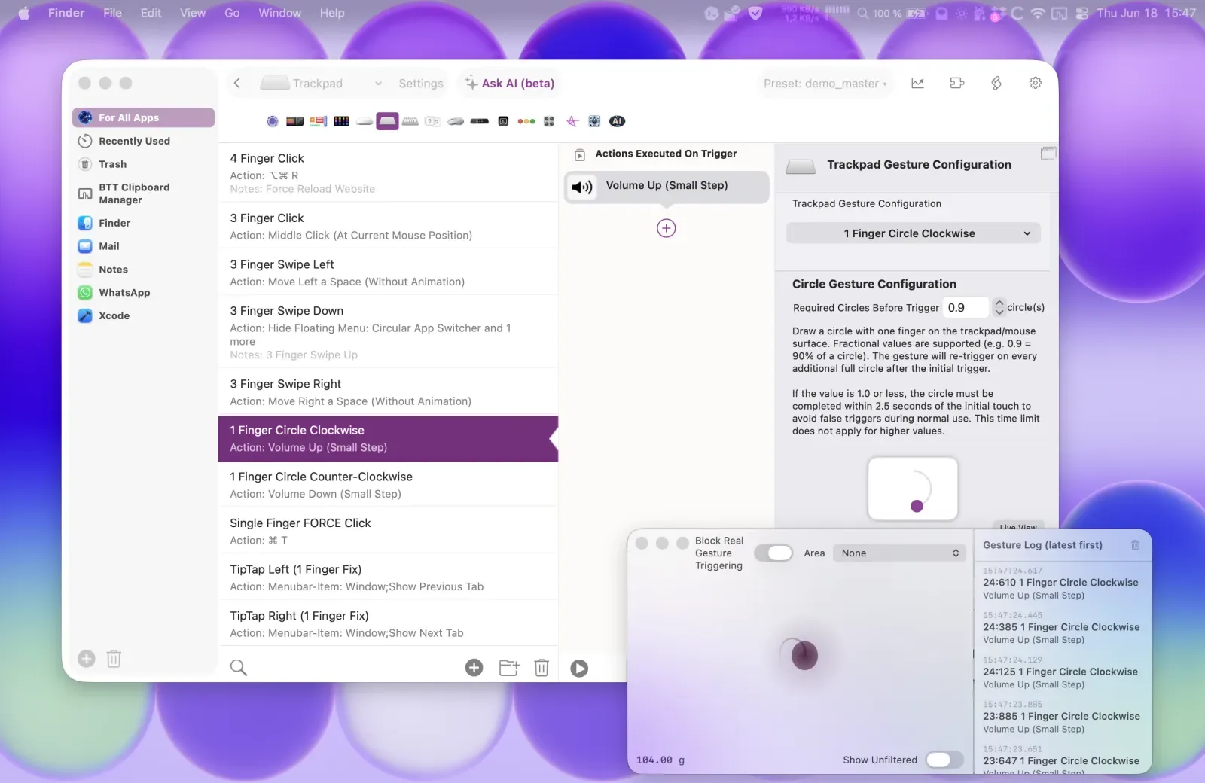Open BetterTouchTool gear settings

click(x=1036, y=84)
